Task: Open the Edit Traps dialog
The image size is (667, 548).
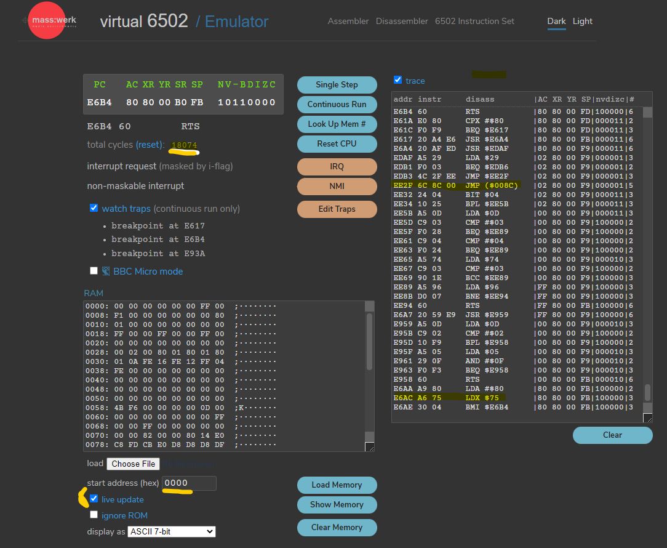Action: tap(337, 209)
